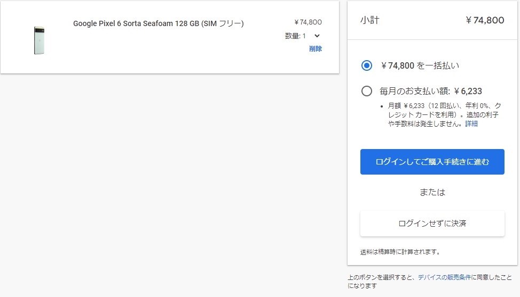Click the 月額 ¥6,233 12回払い description text
This screenshot has width=520, height=297.
pyautogui.click(x=444, y=115)
